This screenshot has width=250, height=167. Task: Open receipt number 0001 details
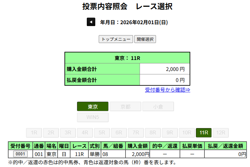pyautogui.click(x=20, y=154)
